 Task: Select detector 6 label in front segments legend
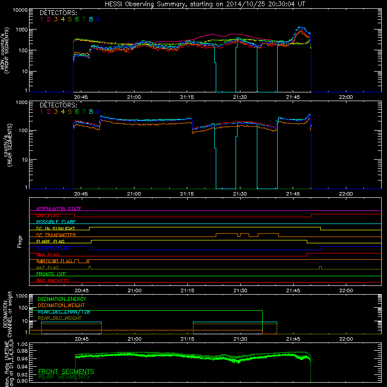coord(77,19)
